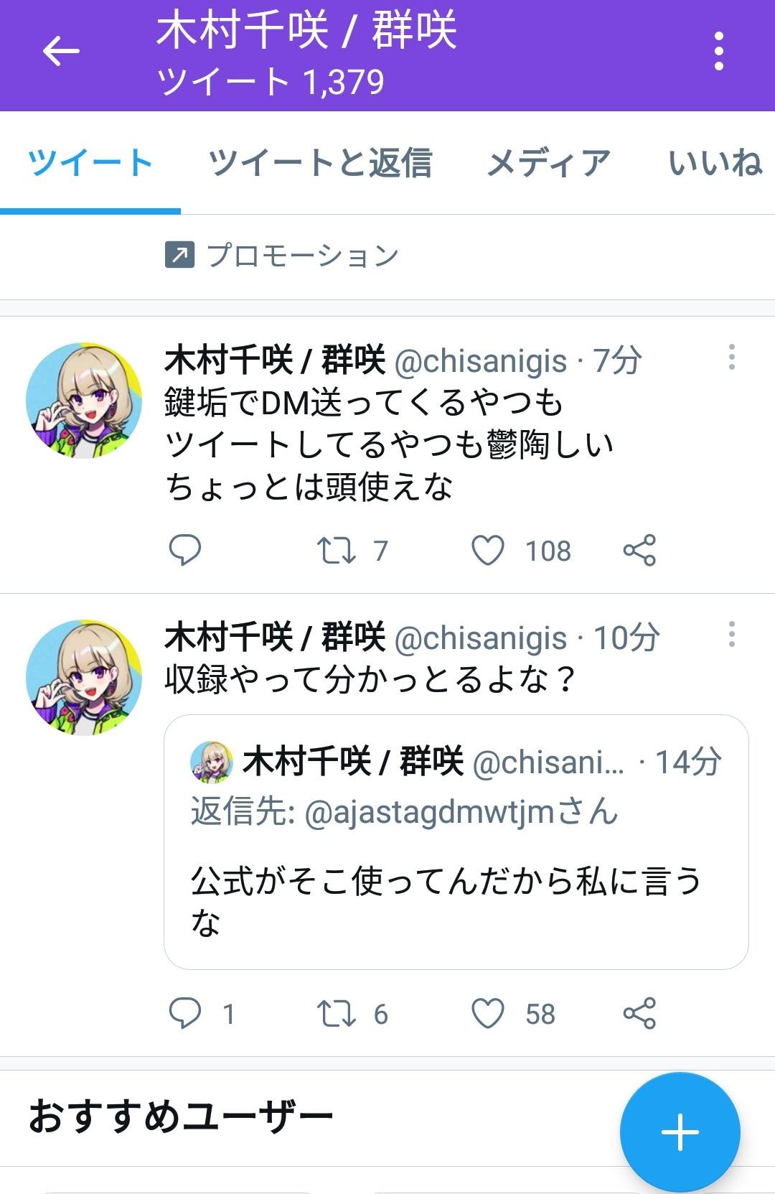Share the 10分 tweet via the share icon
The image size is (775, 1194).
[639, 1014]
